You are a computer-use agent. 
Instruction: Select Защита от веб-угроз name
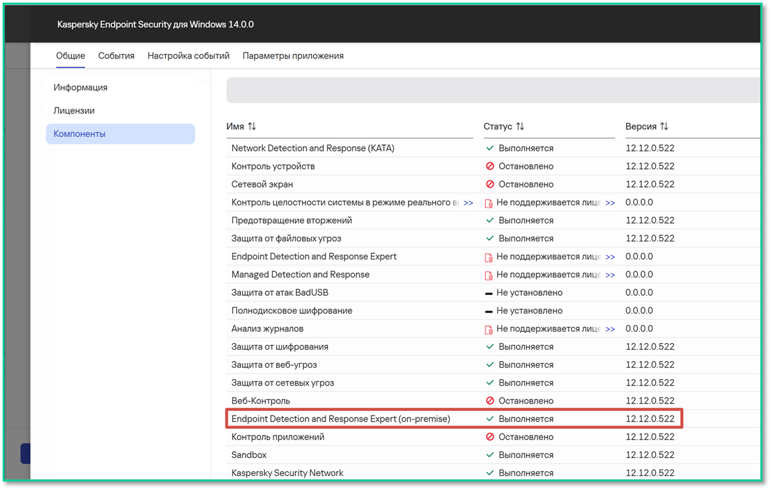click(x=274, y=364)
